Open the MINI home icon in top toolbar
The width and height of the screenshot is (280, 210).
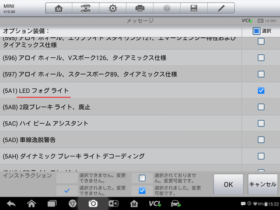tap(58, 9)
